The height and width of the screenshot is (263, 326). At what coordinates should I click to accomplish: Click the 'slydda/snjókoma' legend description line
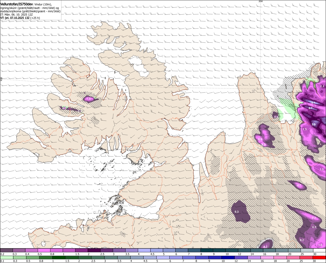[30, 11]
